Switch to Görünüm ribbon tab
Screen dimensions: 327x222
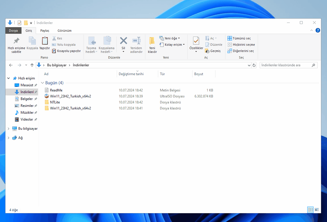pyautogui.click(x=64, y=31)
